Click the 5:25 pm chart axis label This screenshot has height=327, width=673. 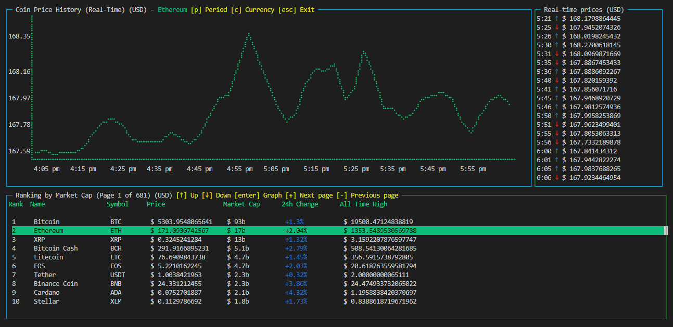point(357,169)
